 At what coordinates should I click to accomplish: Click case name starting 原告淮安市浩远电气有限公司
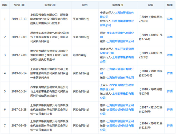click(x=50, y=37)
